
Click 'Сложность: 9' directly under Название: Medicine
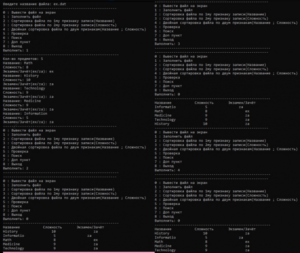tap(15, 105)
